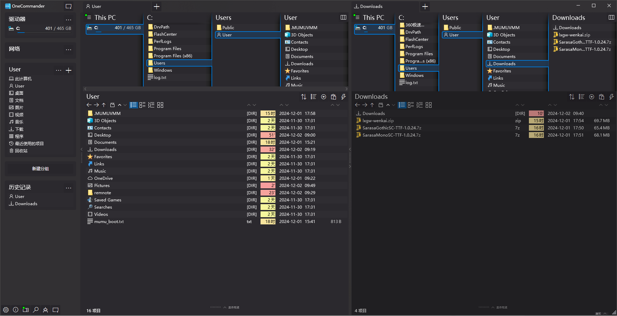Switch Downloads pane to second list view mode

[411, 105]
